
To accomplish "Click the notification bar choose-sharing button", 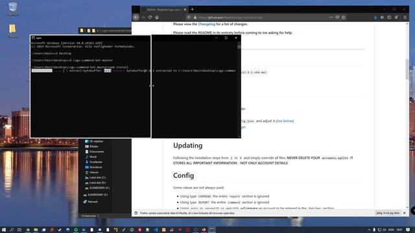I will tap(388, 213).
